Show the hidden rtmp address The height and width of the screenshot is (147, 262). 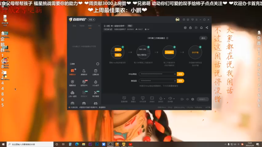pos(175,74)
